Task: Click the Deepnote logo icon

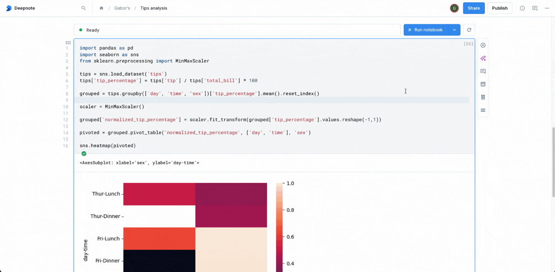Action: coord(9,8)
